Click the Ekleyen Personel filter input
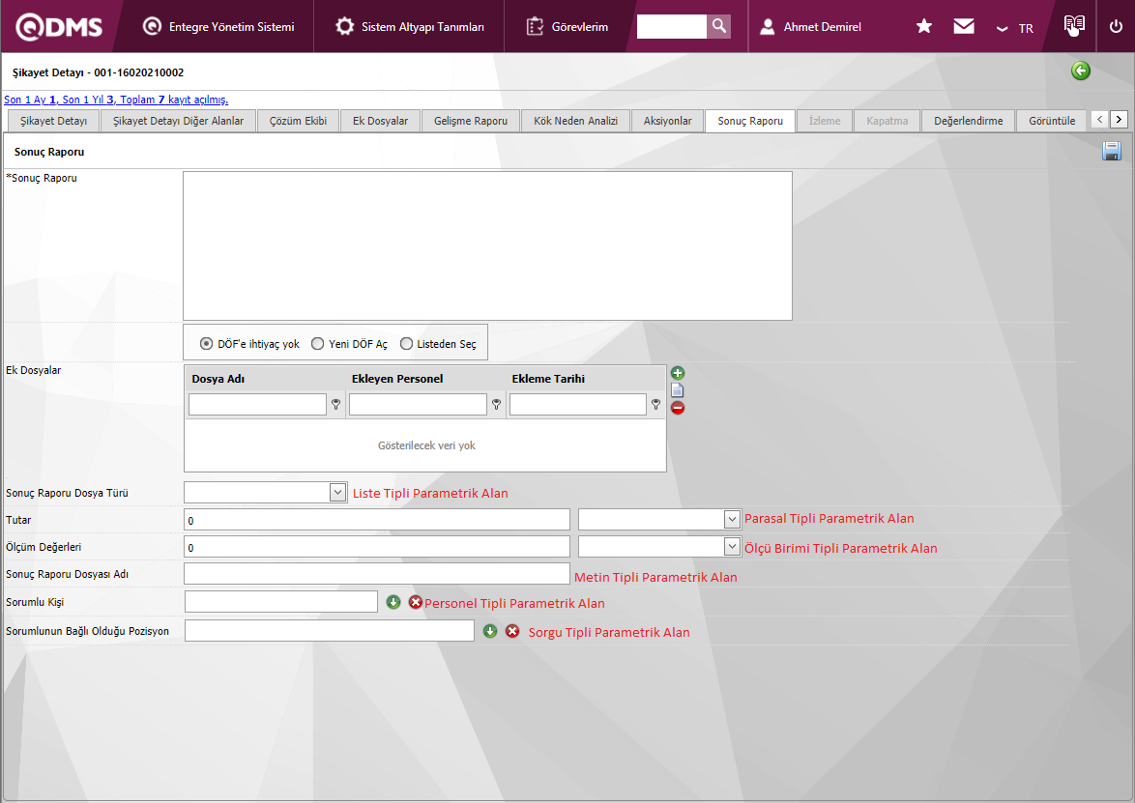The width and height of the screenshot is (1135, 803). pyautogui.click(x=418, y=404)
